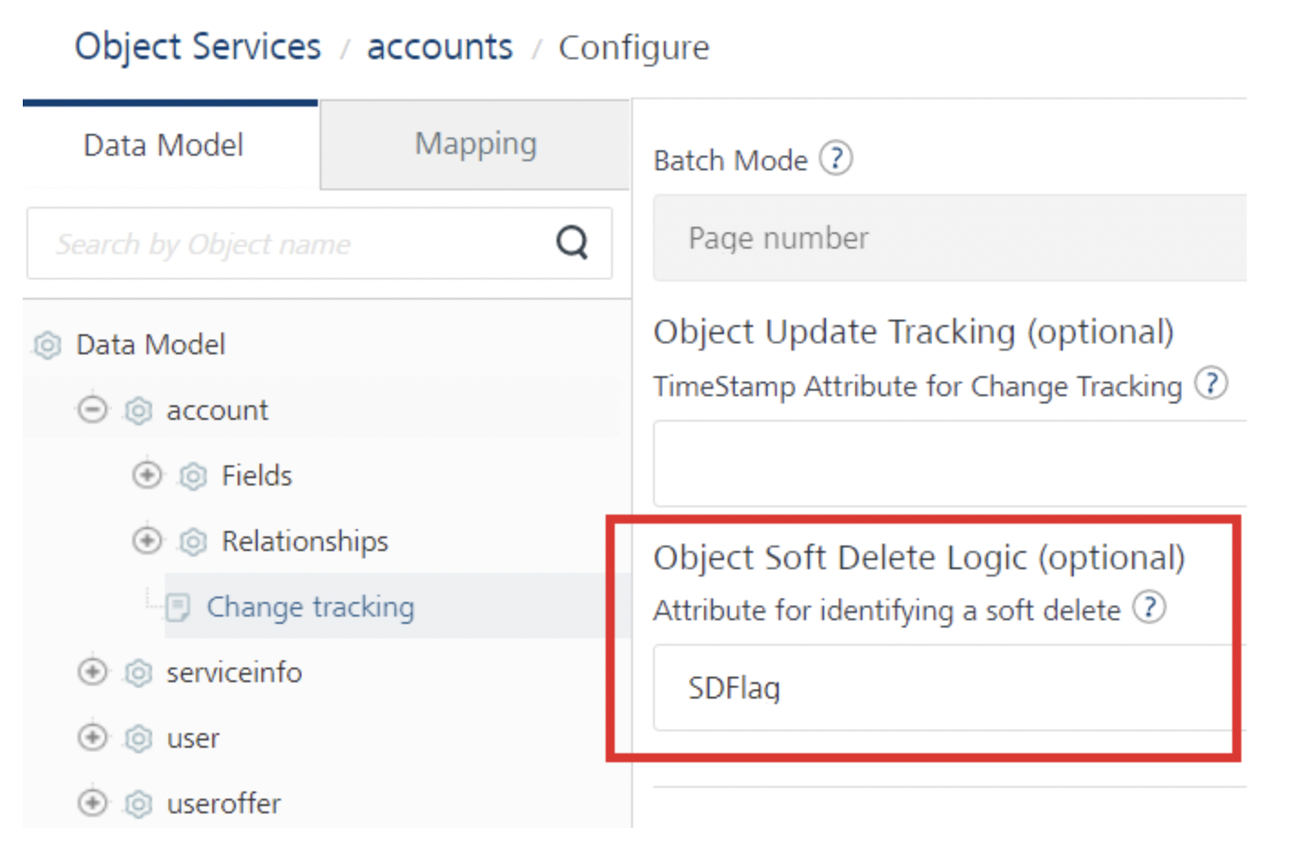Screen dimensions: 1306x847
Task: Open the accounts breadcrumb link
Action: coord(440,46)
